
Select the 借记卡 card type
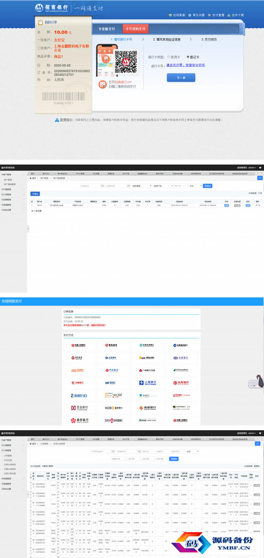[188, 57]
